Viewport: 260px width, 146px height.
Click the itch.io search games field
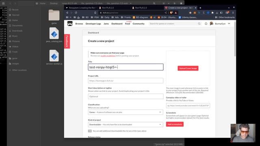tap(173, 24)
